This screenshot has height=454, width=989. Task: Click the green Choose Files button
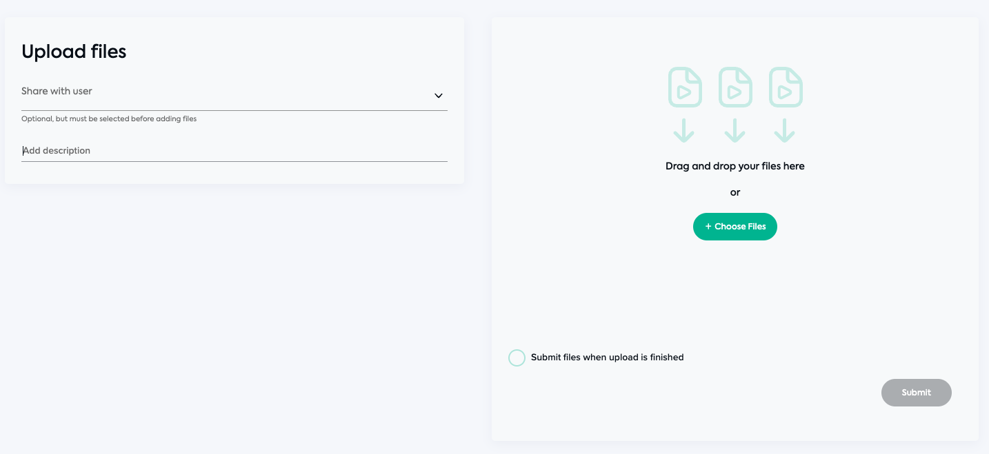coord(735,227)
